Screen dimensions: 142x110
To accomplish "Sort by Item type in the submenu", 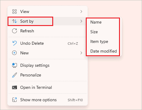I will [x=104, y=41].
